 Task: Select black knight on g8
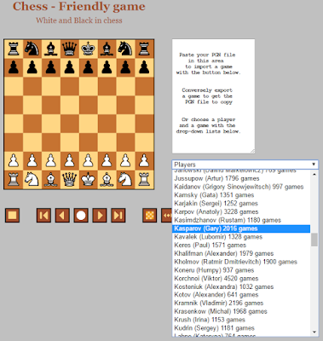126,49
